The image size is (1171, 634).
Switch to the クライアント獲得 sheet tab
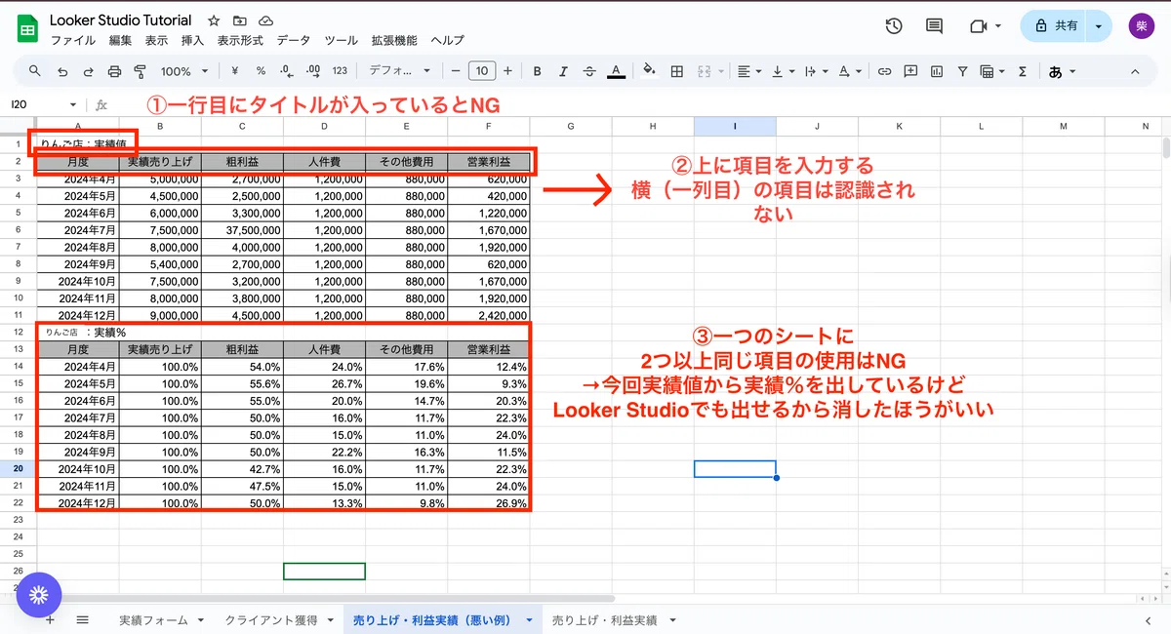(x=279, y=620)
